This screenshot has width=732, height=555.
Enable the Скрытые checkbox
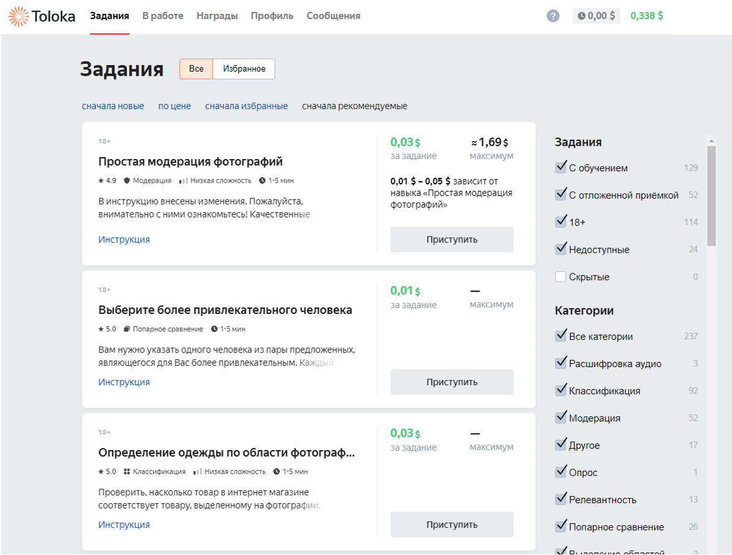[x=560, y=277]
